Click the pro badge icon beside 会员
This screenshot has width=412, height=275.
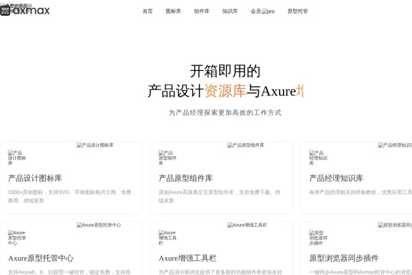tap(268, 11)
